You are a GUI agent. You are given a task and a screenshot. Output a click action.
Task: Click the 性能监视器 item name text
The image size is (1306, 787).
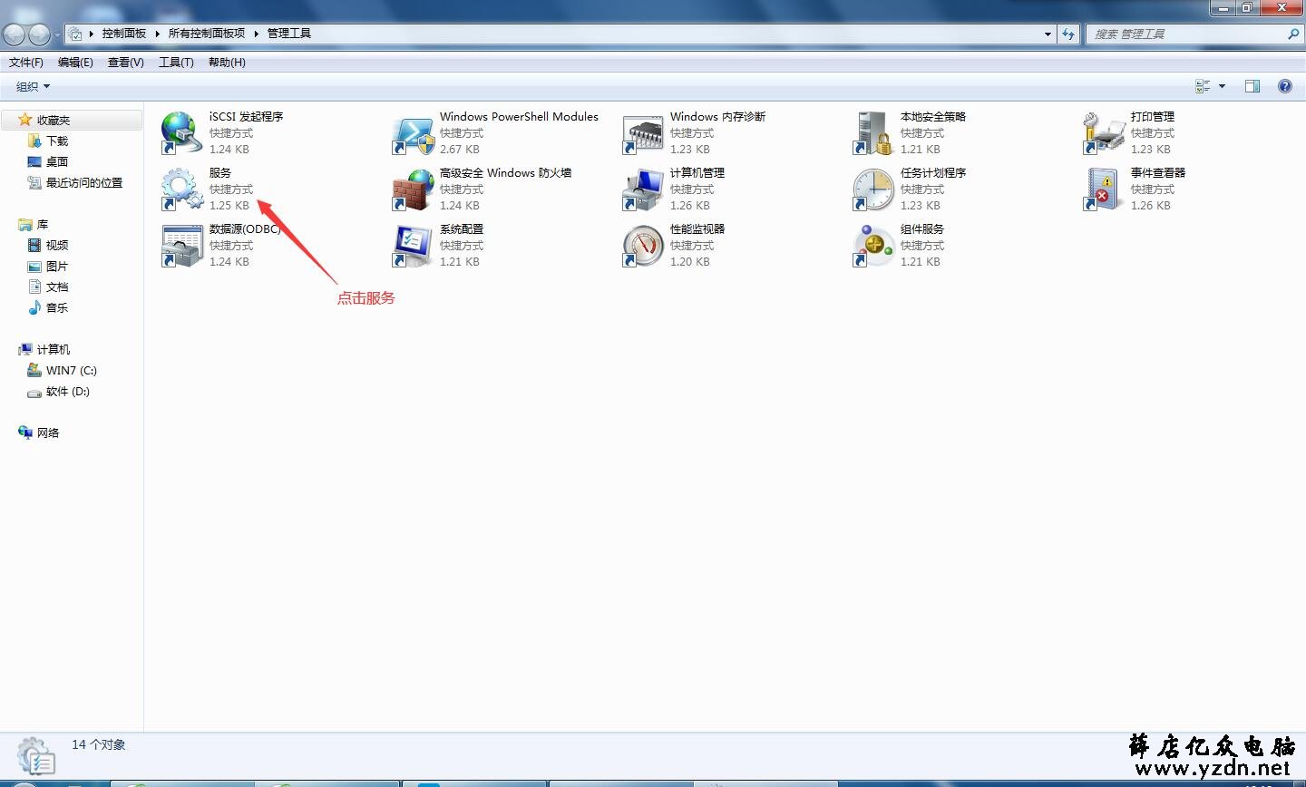[x=697, y=228]
